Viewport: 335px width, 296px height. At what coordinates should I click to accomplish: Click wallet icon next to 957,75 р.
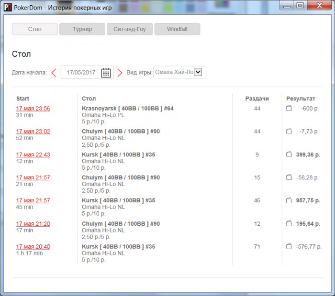[x=289, y=200]
